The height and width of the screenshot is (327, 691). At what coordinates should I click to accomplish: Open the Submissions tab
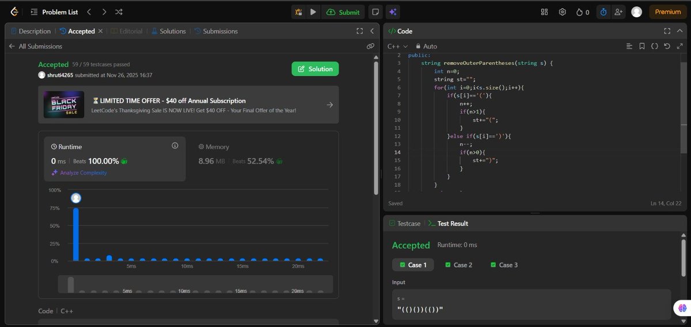coord(216,31)
